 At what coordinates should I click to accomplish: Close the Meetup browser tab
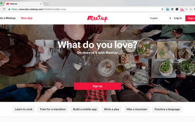click(40, 4)
